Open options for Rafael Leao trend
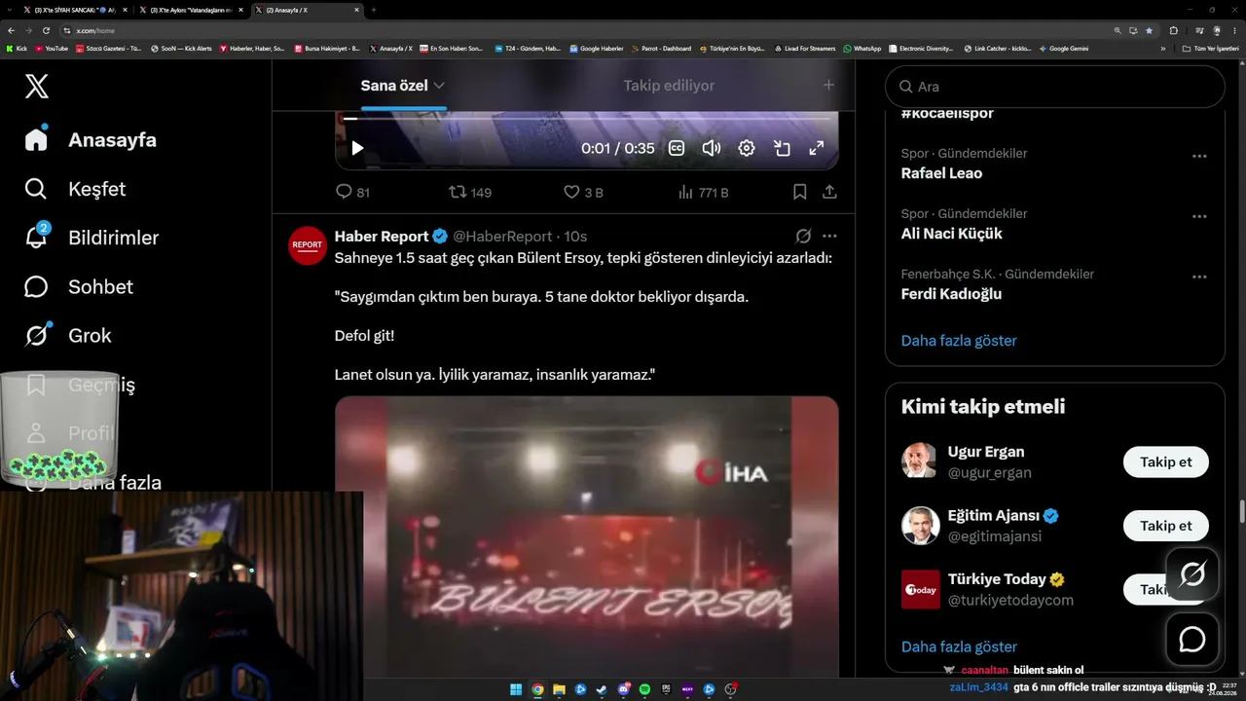Image resolution: width=1246 pixels, height=701 pixels. 1199,157
